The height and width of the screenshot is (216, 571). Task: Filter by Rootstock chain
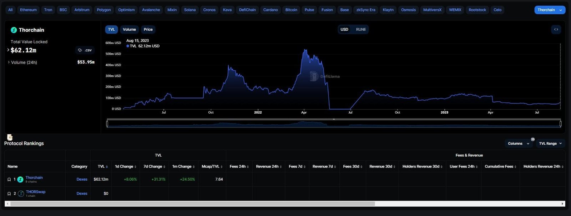point(477,10)
